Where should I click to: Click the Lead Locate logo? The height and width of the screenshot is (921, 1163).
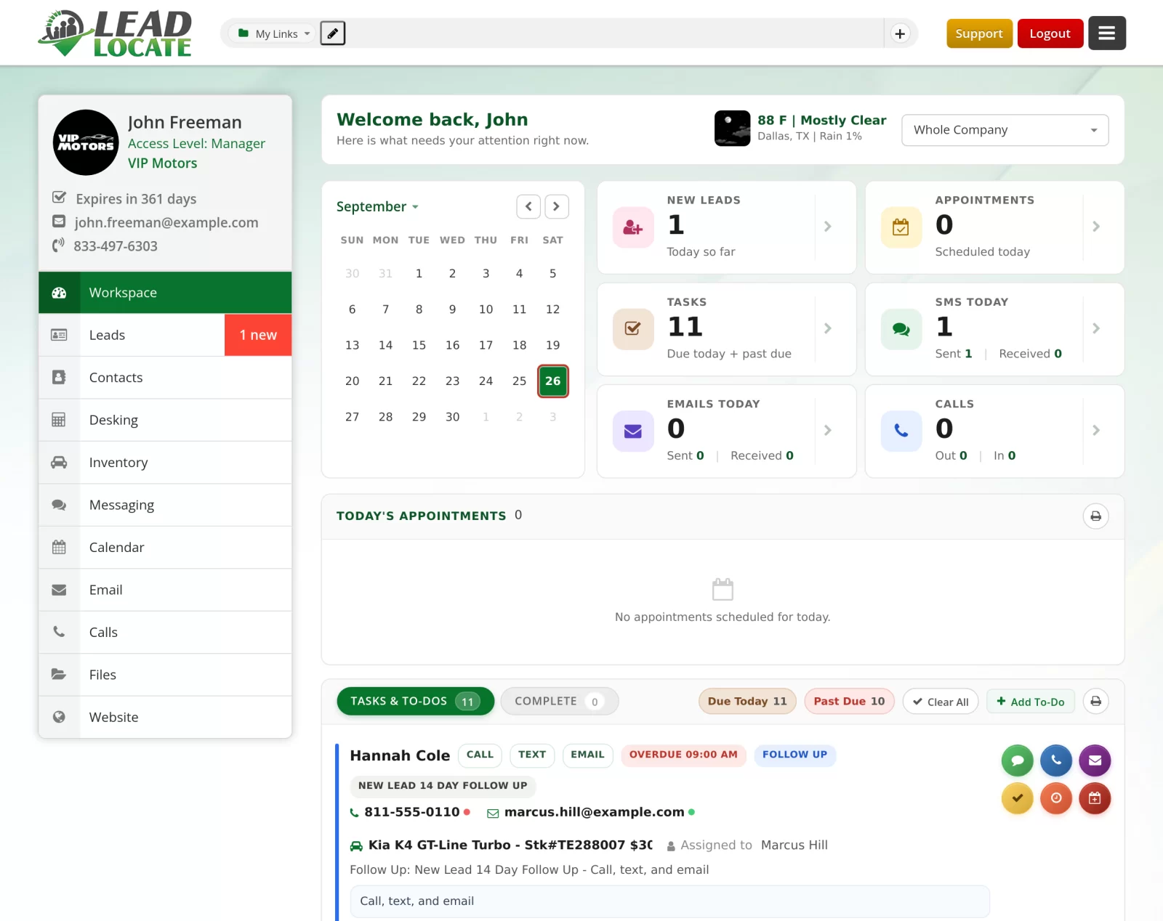115,33
